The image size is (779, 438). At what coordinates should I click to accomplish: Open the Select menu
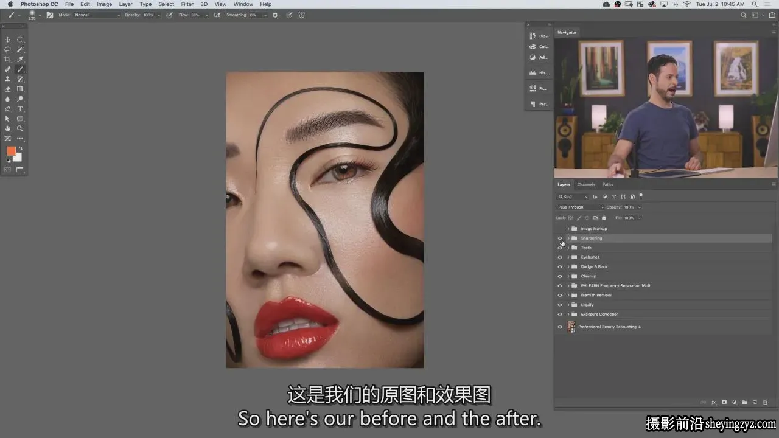click(x=166, y=4)
